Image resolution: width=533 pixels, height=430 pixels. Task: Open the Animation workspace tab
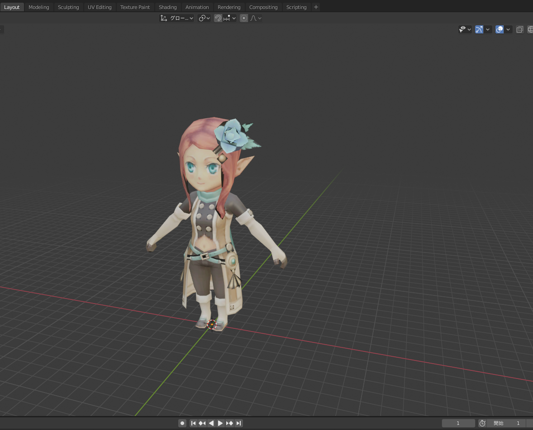point(197,7)
